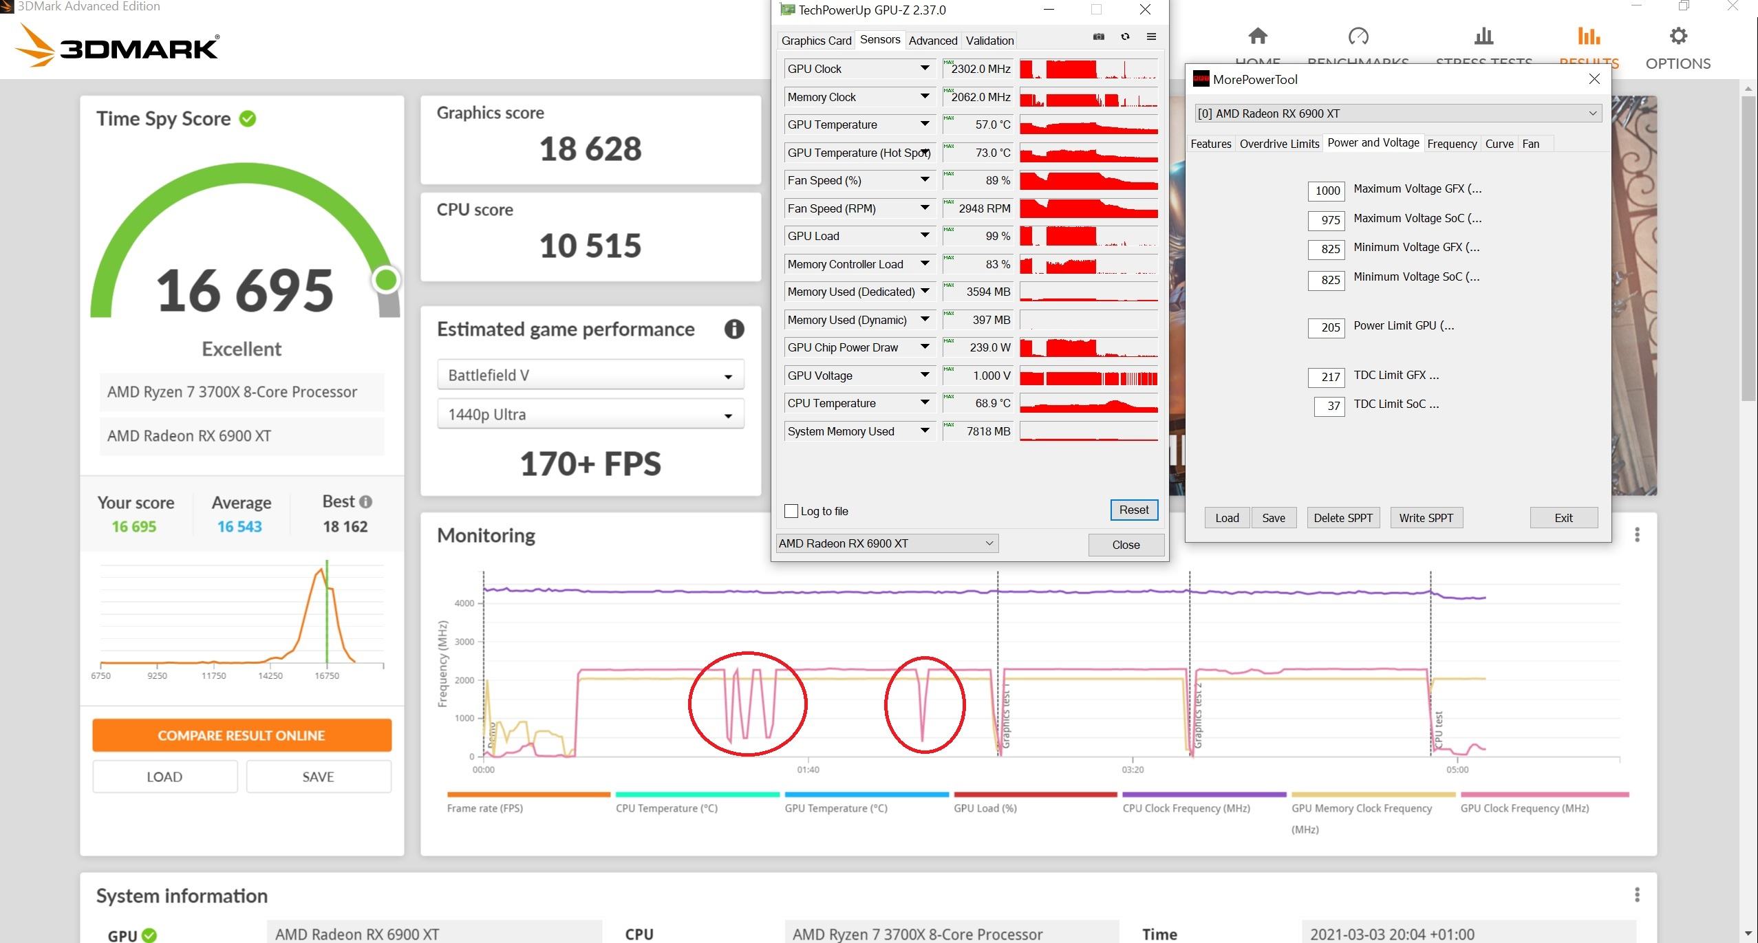Click Save button in MorePowerTool
Screen dimensions: 1758x943
point(1274,518)
